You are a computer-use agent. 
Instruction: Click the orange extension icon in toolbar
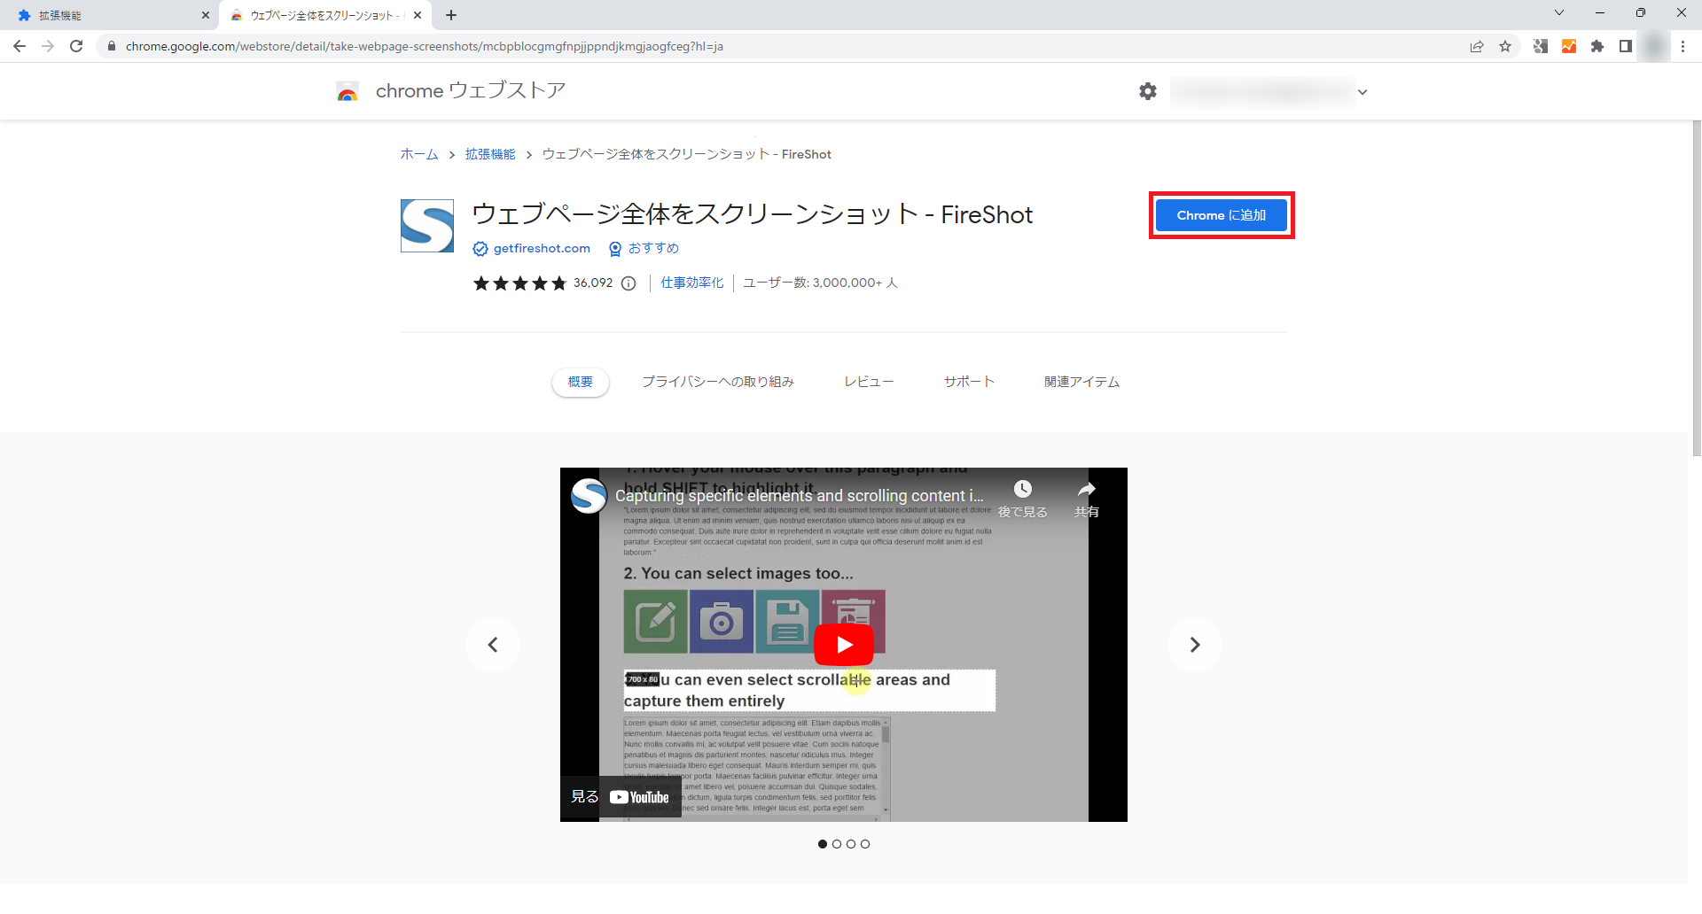[x=1569, y=46]
